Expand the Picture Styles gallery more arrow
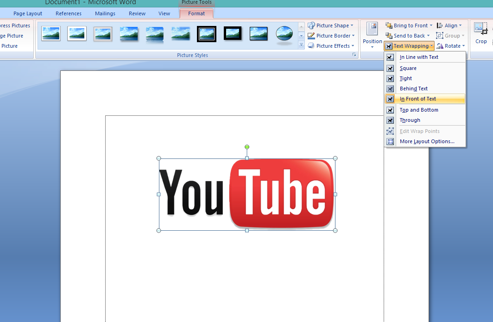This screenshot has width=493, height=322. coord(301,45)
